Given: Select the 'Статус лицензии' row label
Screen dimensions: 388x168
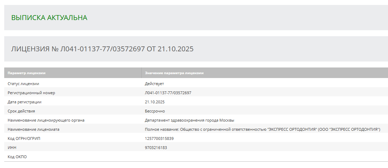Looking at the screenshot, I should pyautogui.click(x=23, y=84).
